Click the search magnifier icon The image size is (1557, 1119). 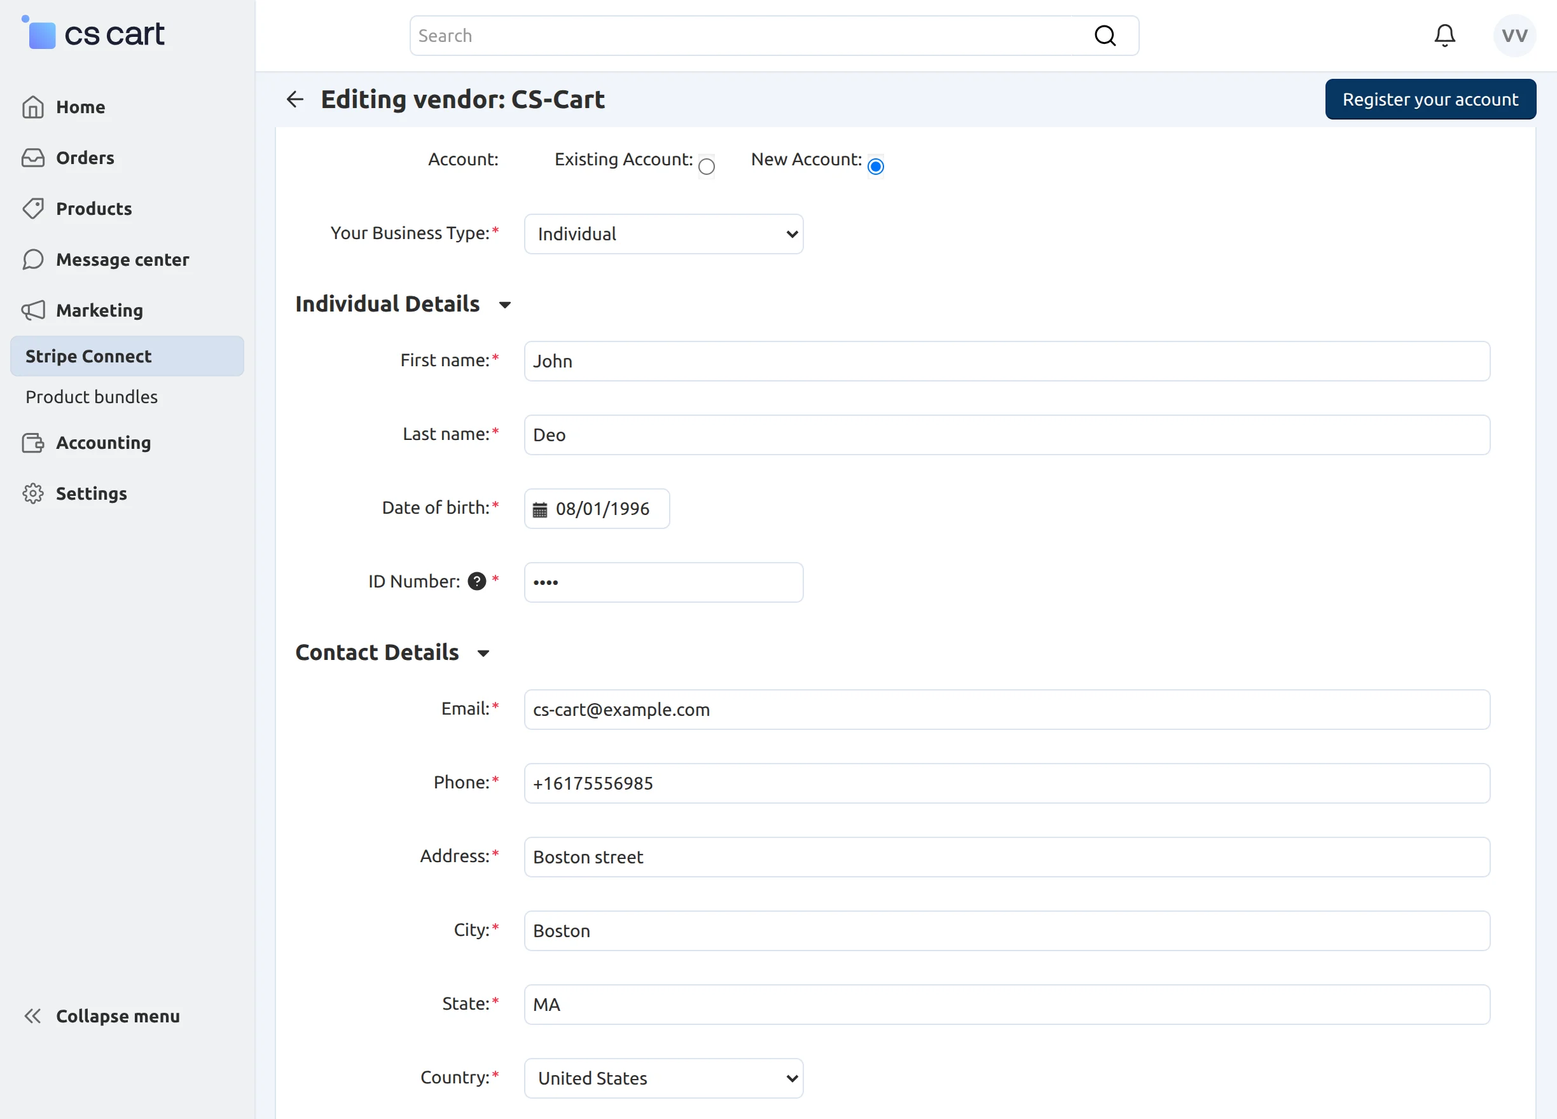pyautogui.click(x=1105, y=36)
